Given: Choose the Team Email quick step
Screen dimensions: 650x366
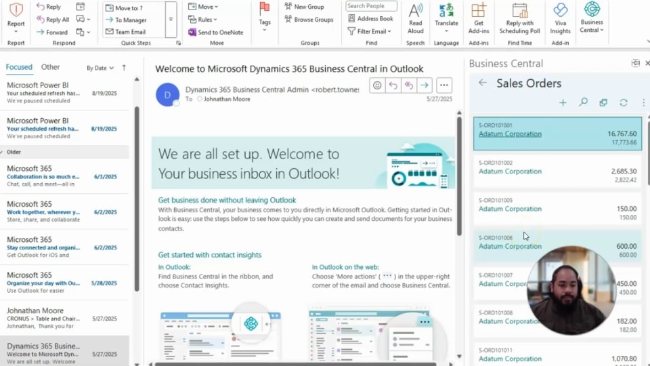Looking at the screenshot, I should pos(126,32).
